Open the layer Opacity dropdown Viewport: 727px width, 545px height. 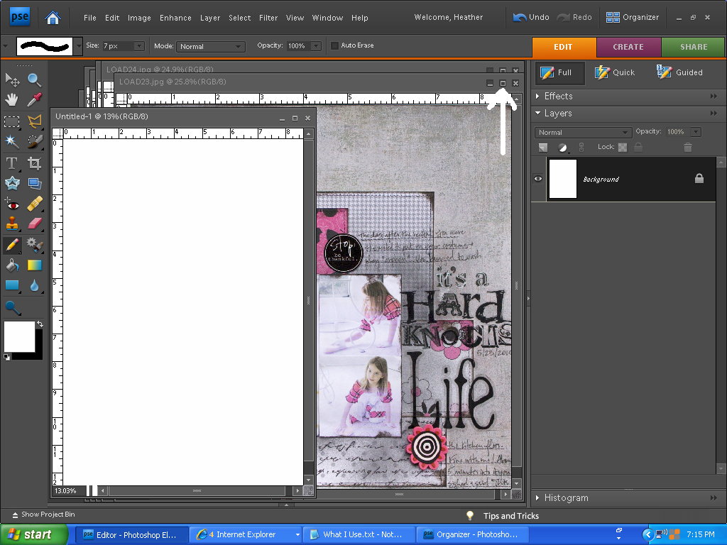click(x=694, y=131)
